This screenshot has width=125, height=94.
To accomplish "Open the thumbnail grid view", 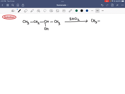I will click(8, 5).
